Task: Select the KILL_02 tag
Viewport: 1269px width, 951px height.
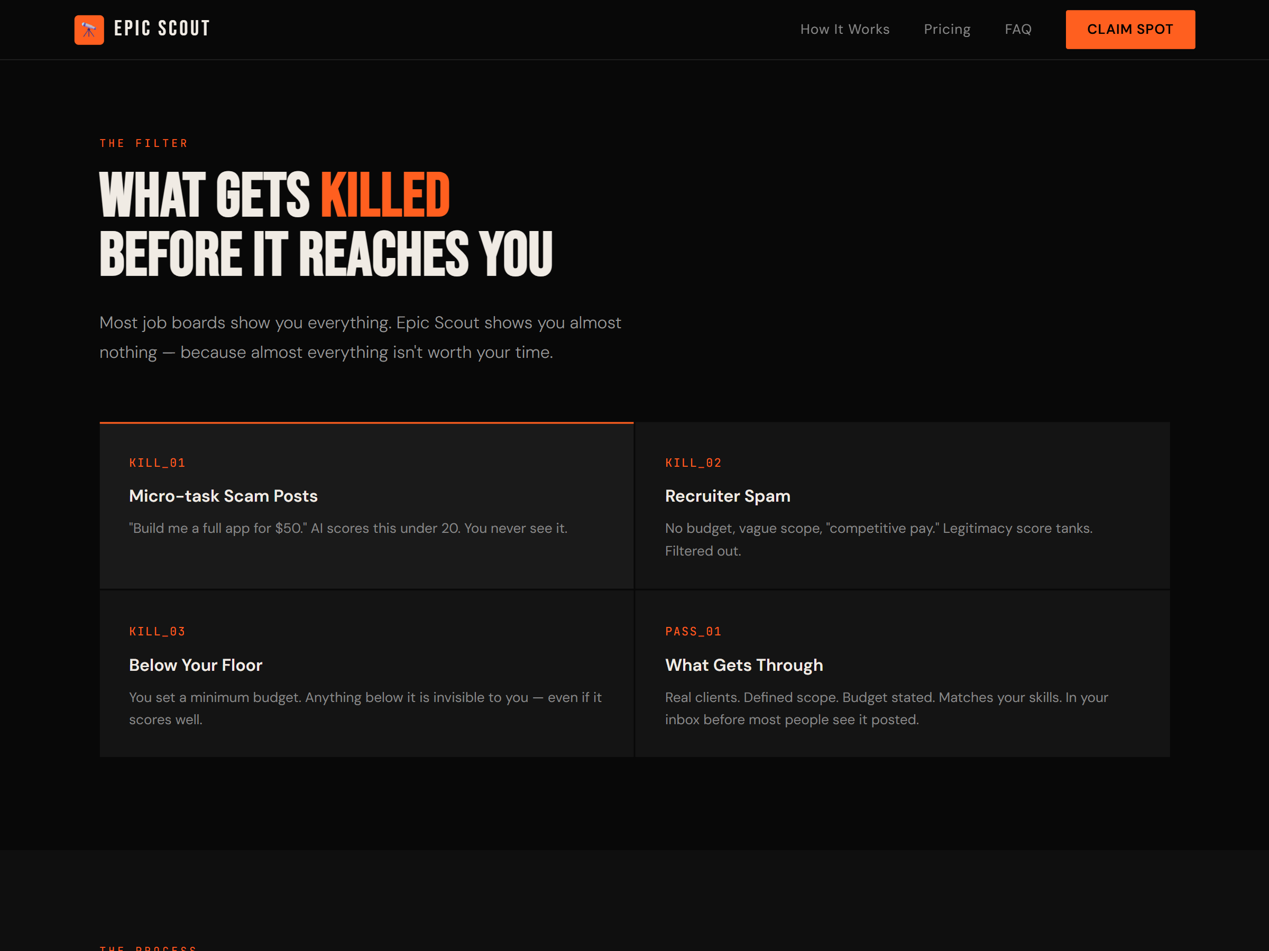Action: 693,463
